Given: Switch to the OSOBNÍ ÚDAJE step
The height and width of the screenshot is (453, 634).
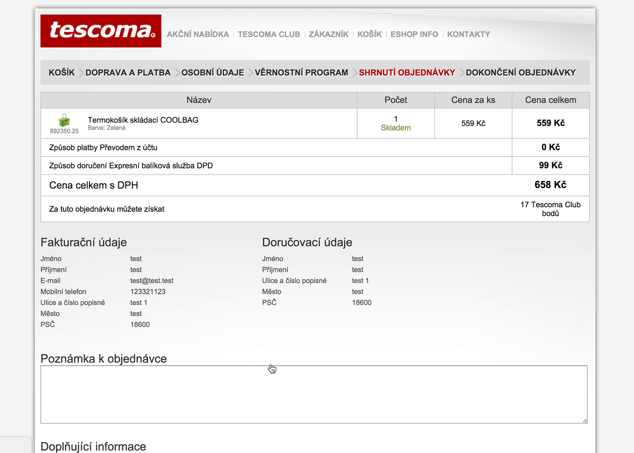Looking at the screenshot, I should point(213,72).
